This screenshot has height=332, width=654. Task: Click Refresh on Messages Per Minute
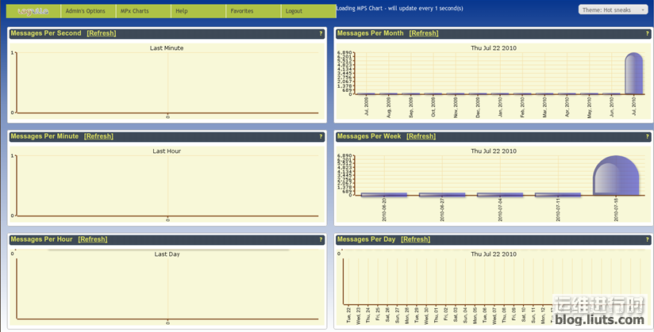98,136
